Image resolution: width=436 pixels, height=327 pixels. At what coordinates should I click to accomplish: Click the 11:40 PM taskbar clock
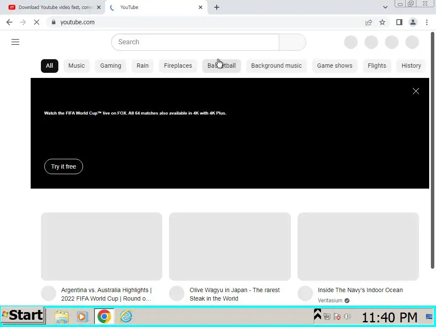coord(390,317)
